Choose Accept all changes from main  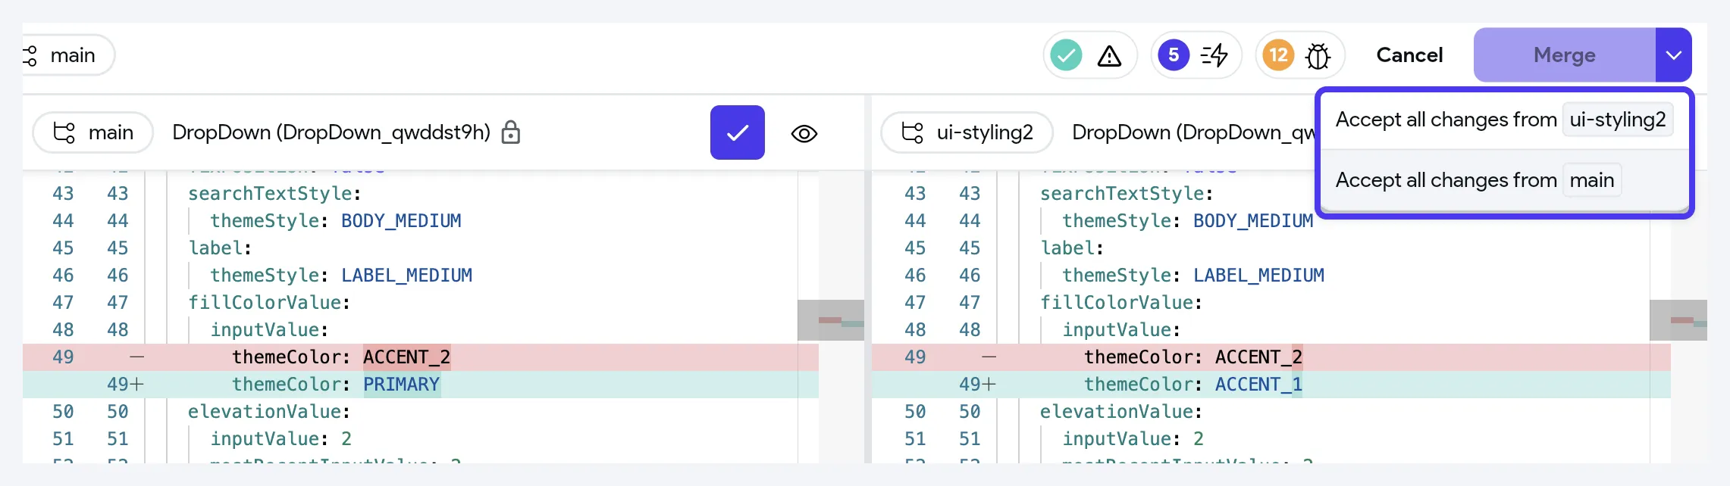pos(1504,180)
